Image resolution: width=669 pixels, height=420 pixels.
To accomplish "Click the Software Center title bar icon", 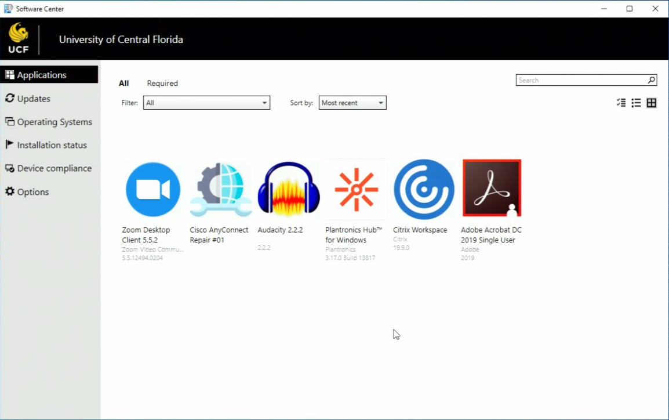I will [x=8, y=9].
